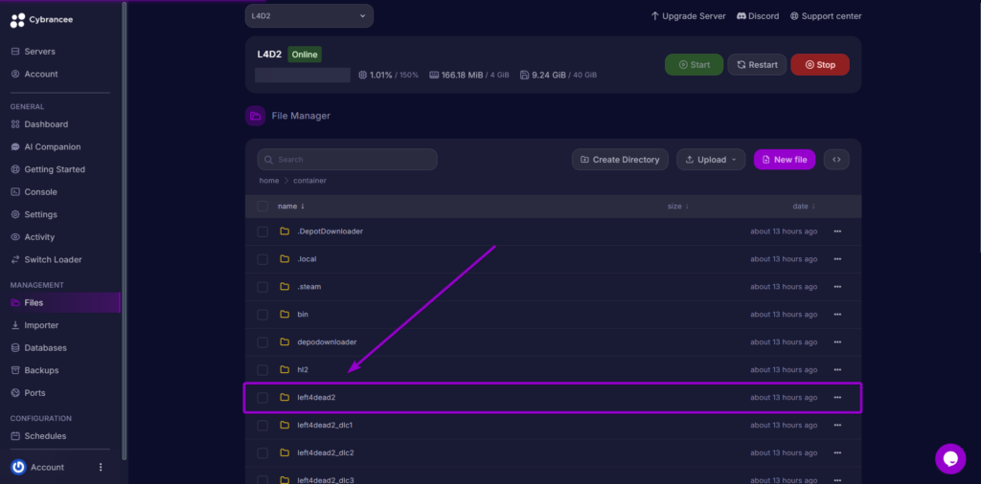Click folder icon of left4dead2 row
Screen dimensions: 981x484
[285, 397]
